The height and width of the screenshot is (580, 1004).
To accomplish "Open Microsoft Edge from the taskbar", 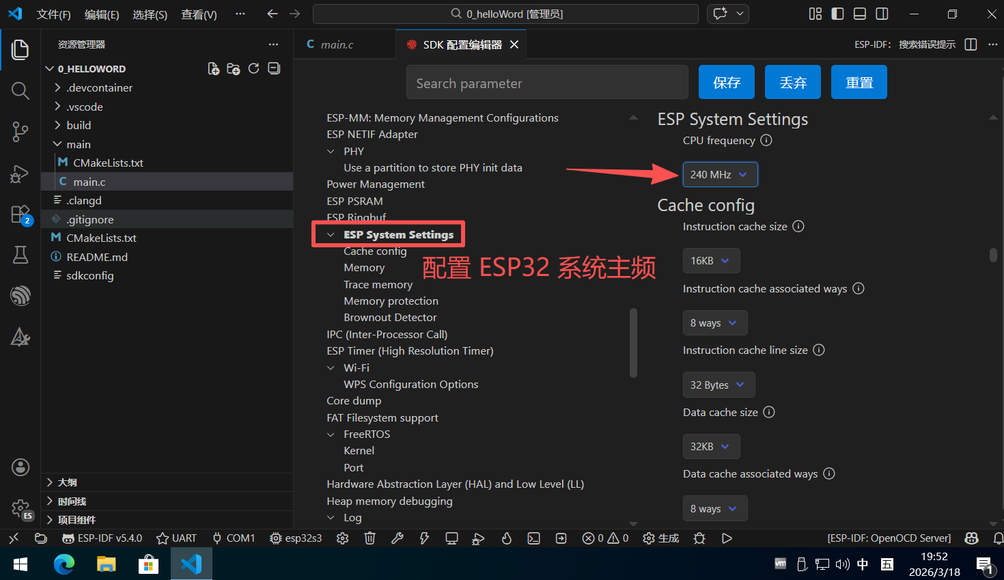I will 64,564.
